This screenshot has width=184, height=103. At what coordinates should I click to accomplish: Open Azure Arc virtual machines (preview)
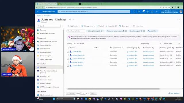pyautogui.click(x=48, y=72)
